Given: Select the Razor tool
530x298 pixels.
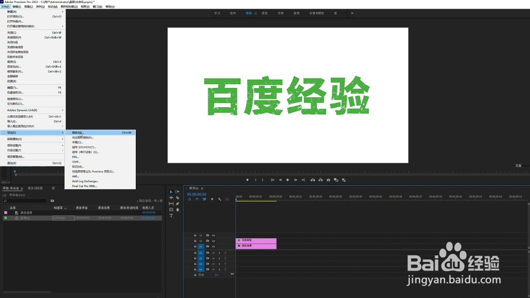Looking at the screenshot, I should pos(178,198).
